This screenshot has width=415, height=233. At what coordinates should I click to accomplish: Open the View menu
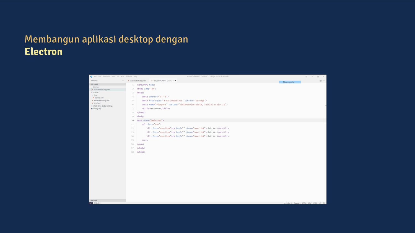[x=113, y=77]
